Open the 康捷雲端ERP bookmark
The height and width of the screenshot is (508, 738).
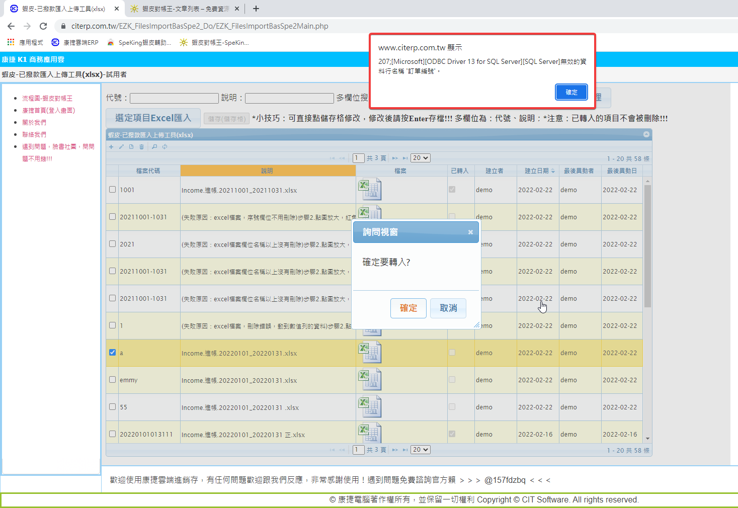point(75,43)
